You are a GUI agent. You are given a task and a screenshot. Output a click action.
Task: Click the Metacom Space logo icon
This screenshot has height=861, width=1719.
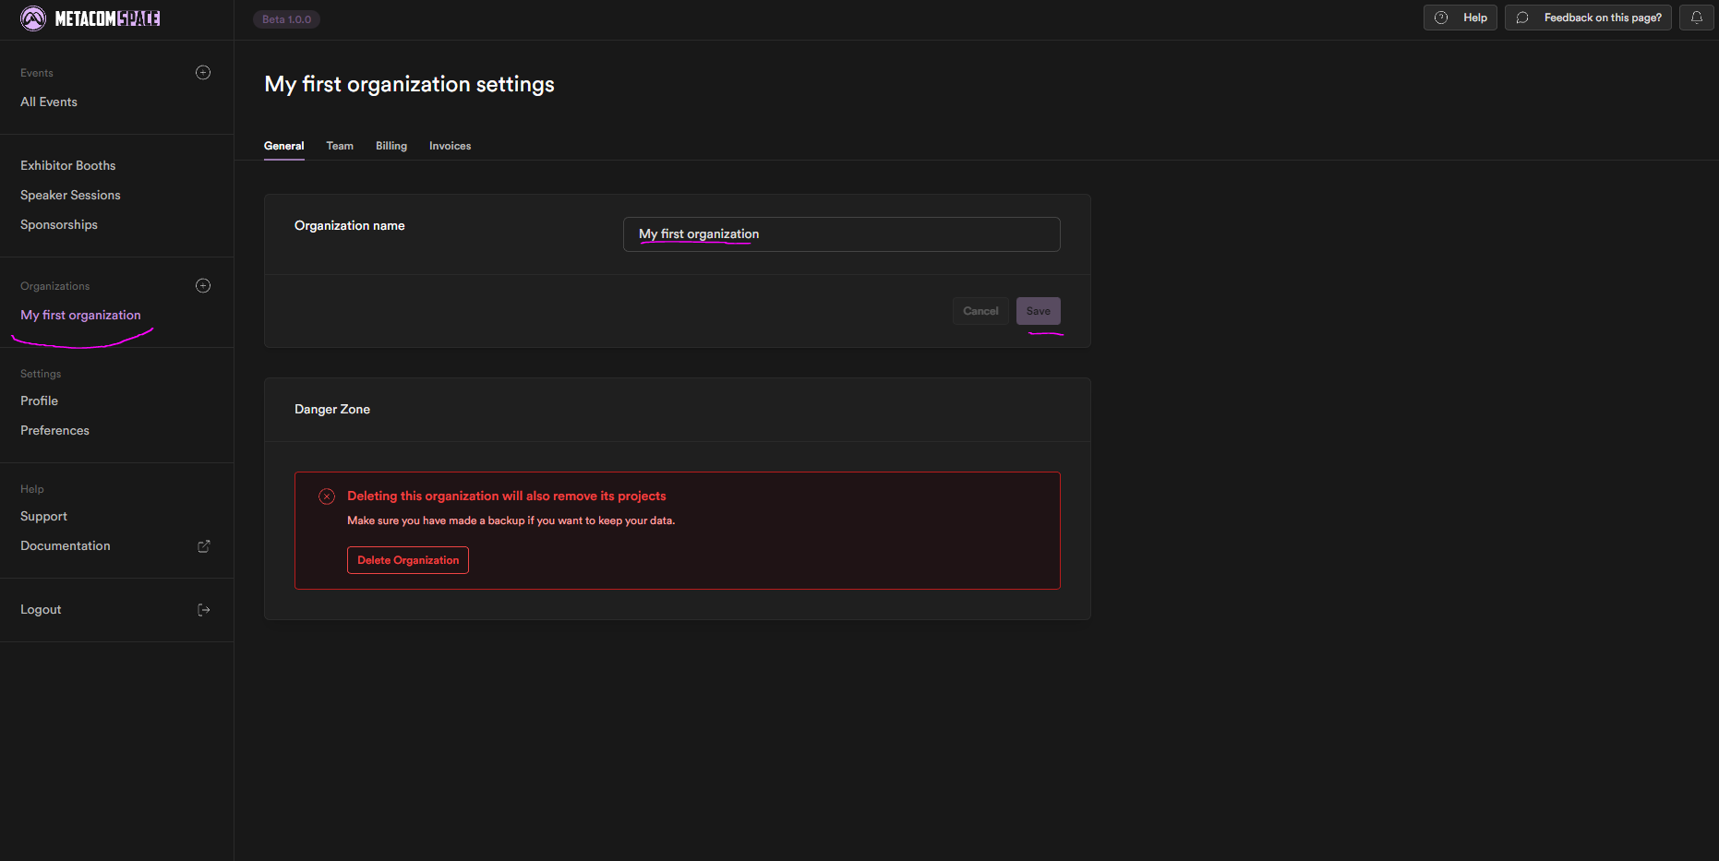coord(33,18)
